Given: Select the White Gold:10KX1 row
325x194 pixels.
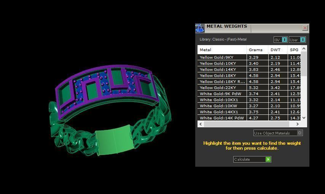Looking at the screenshot, I should click(249, 100).
